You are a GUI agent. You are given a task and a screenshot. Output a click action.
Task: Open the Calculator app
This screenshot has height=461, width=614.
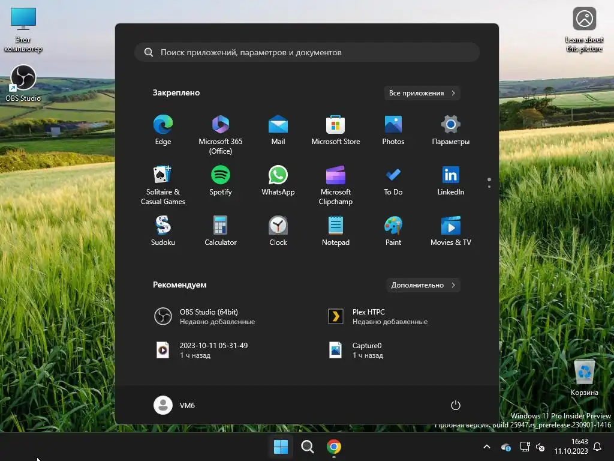(x=221, y=231)
